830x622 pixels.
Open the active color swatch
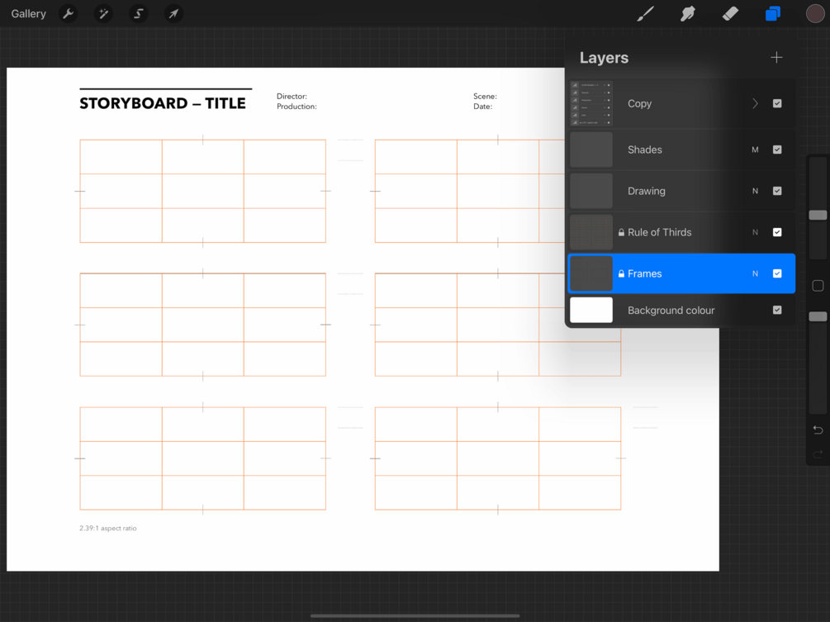click(815, 14)
